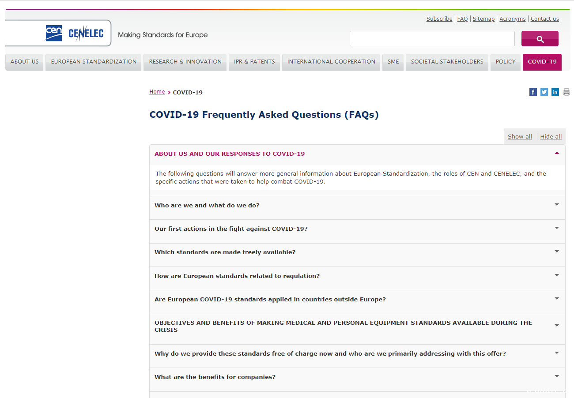Open the CEN CENELEC logo homepage
Viewport: 574px width, 398px height.
(x=74, y=33)
